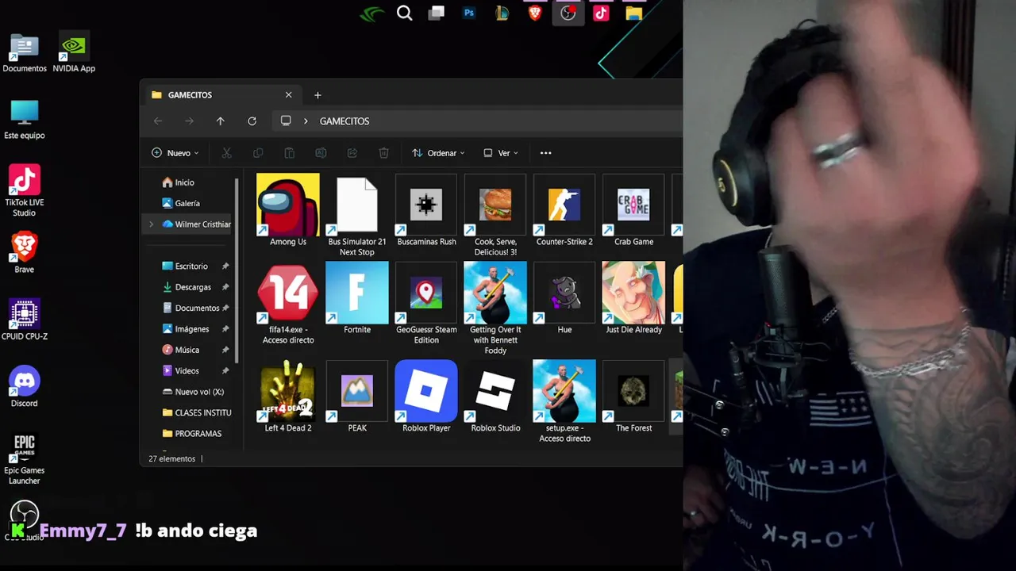Open NVIDIA icon in the top dock
This screenshot has width=1016, height=571.
coord(371,13)
